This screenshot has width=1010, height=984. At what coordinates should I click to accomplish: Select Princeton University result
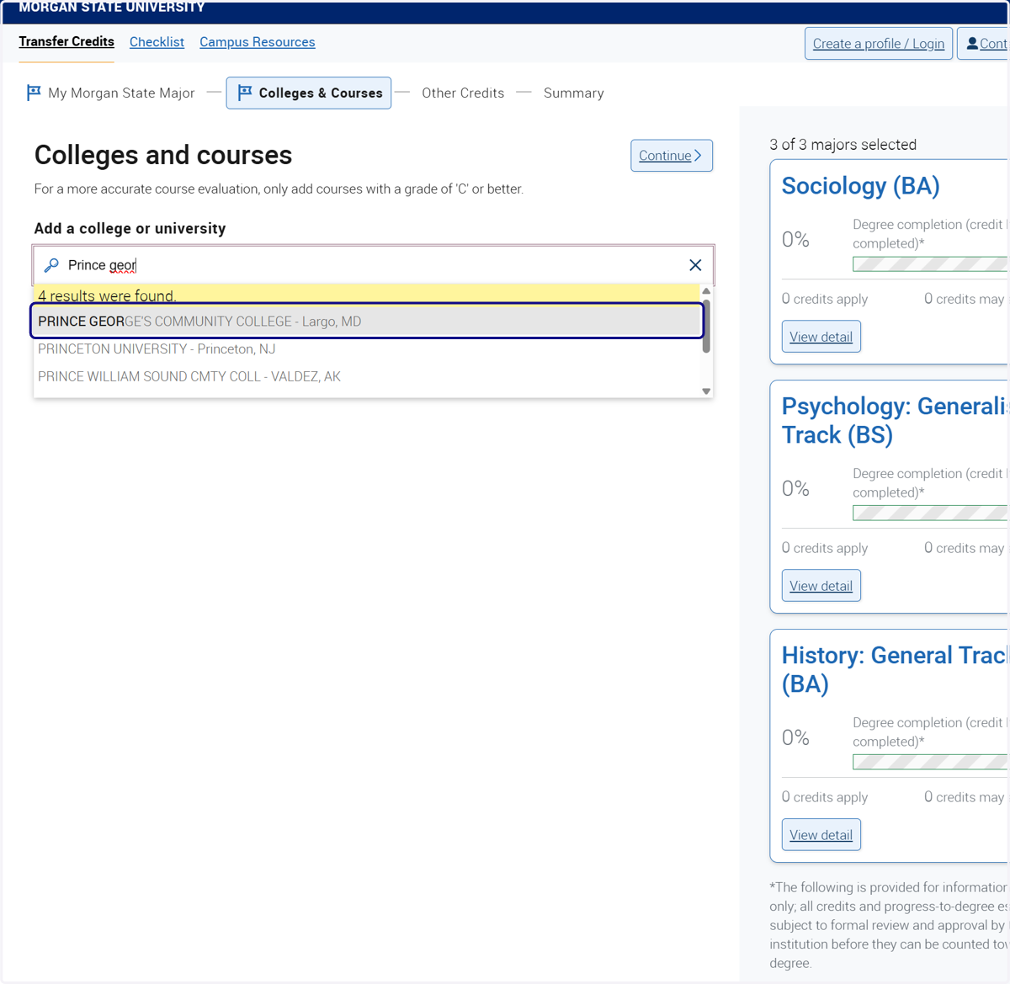pyautogui.click(x=367, y=348)
